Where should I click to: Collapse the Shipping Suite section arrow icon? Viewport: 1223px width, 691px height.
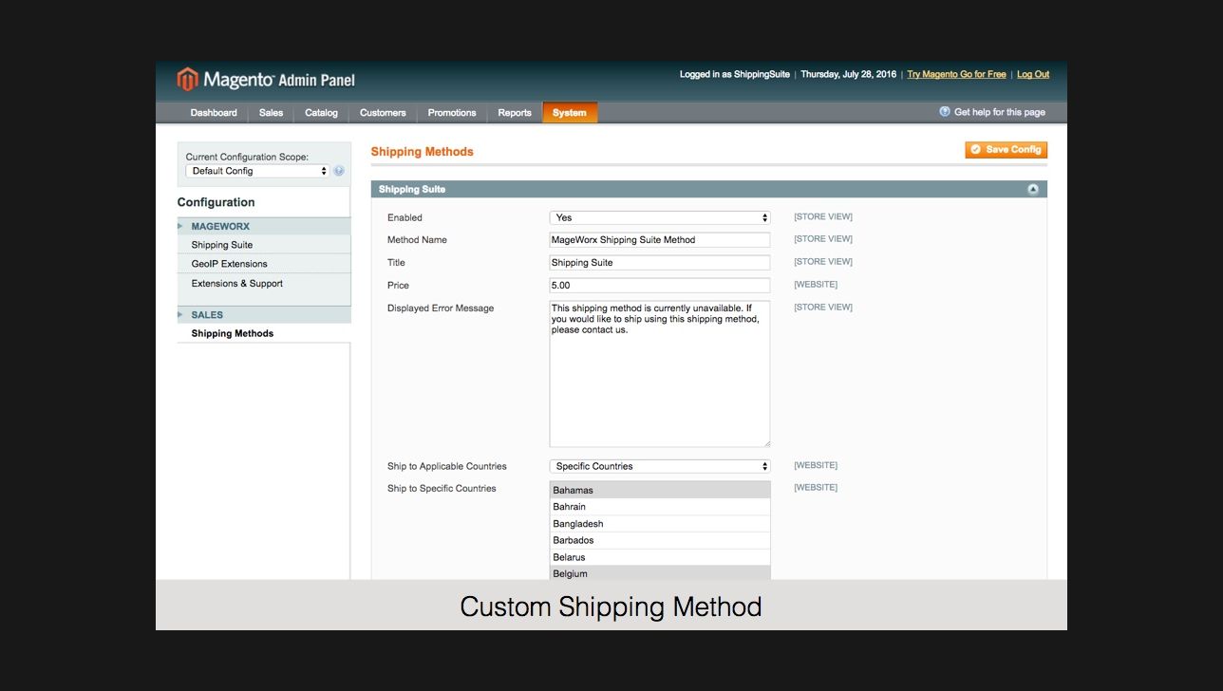pyautogui.click(x=1032, y=190)
